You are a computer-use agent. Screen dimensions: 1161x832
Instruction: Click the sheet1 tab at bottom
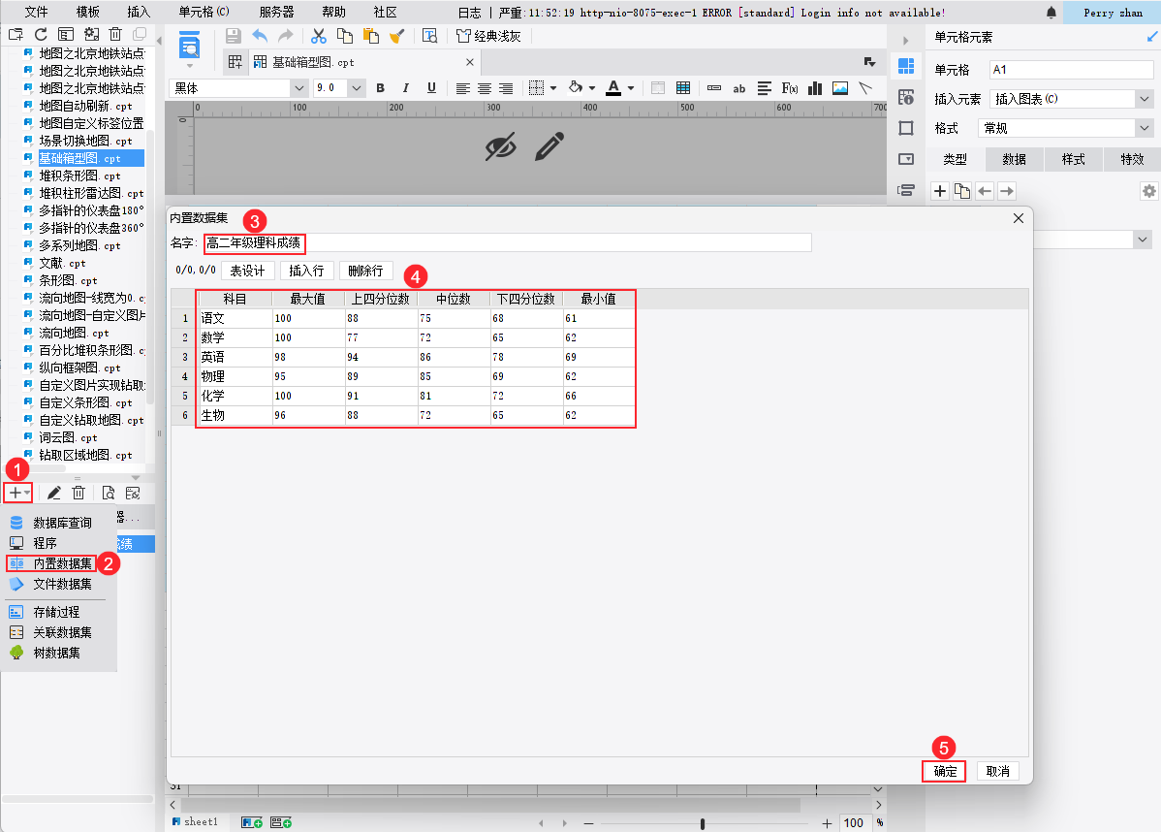(196, 821)
